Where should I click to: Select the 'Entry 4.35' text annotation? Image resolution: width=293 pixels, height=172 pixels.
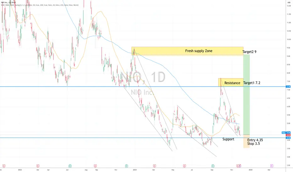coord(255,140)
